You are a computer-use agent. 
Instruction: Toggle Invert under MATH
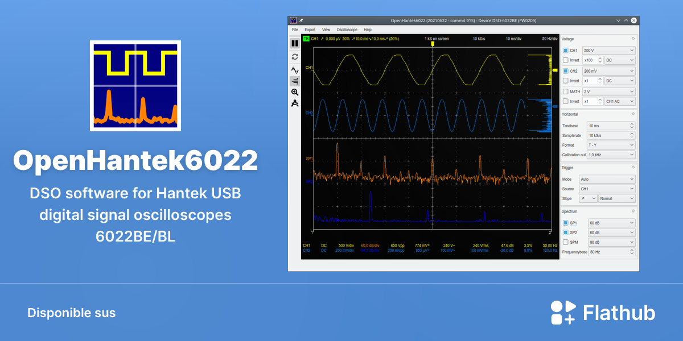coord(565,101)
